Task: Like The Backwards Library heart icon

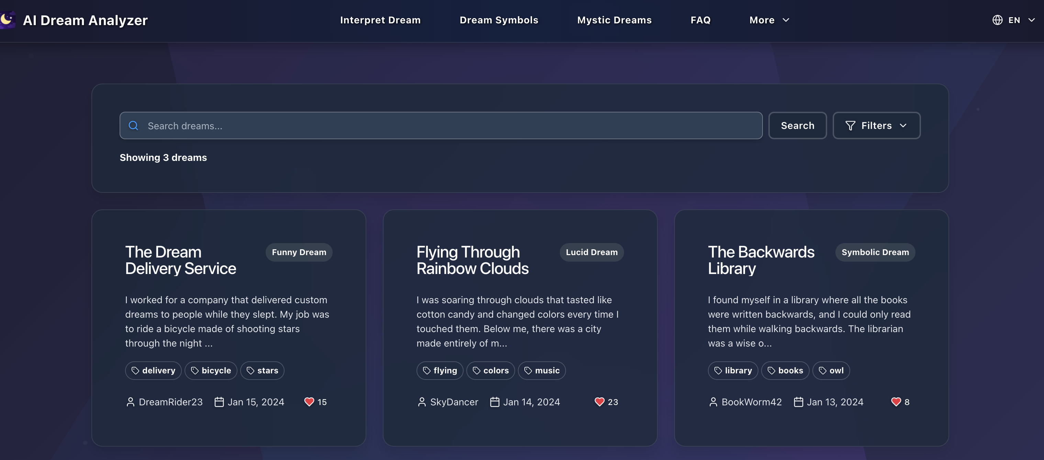Action: click(896, 402)
